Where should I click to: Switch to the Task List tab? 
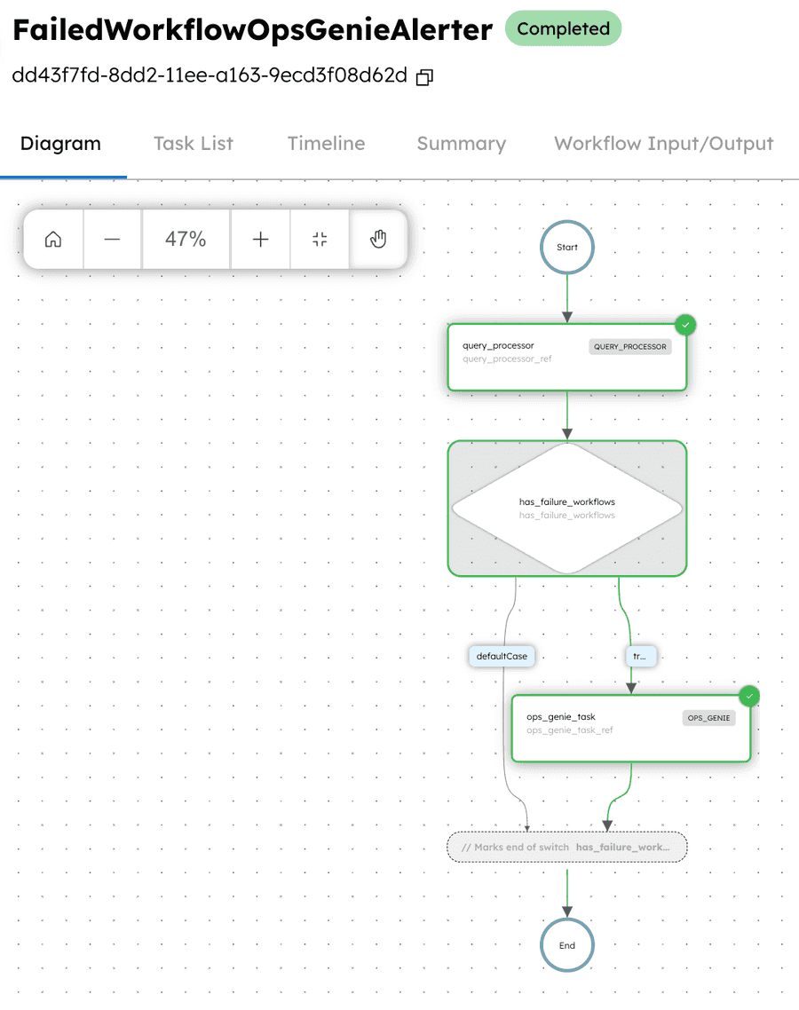(x=194, y=144)
